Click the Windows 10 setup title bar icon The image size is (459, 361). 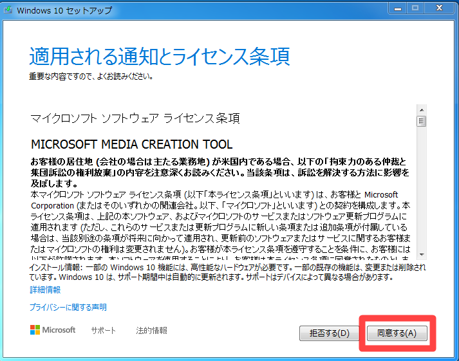[8, 10]
